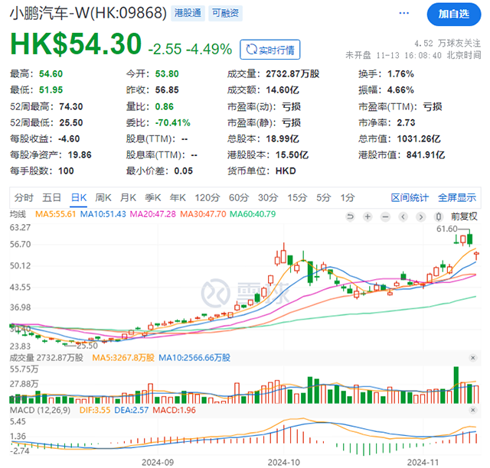Select the 120分 interval tab
490x468 pixels.
(207, 197)
